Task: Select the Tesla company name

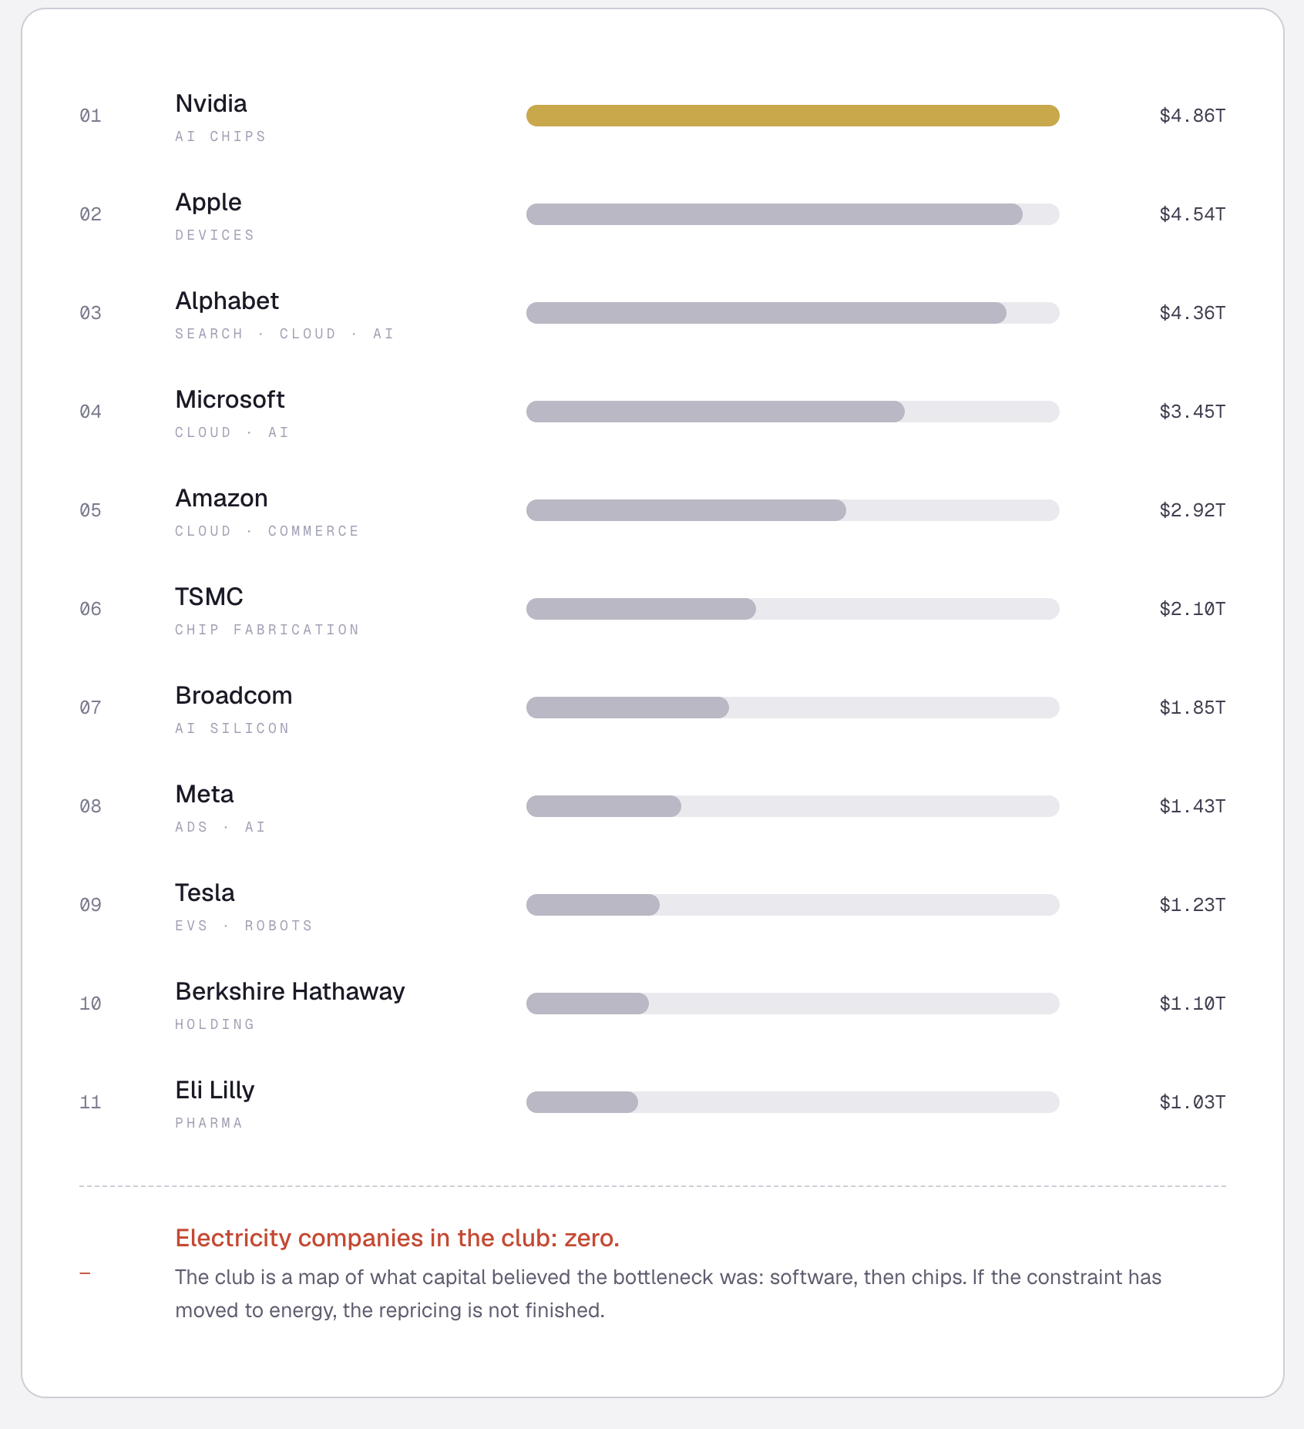Action: [205, 893]
